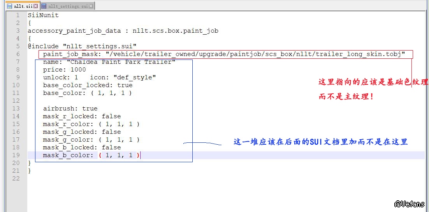Click line number 9 in the margin
Viewport: 429px width, 212px height.
(18, 77)
